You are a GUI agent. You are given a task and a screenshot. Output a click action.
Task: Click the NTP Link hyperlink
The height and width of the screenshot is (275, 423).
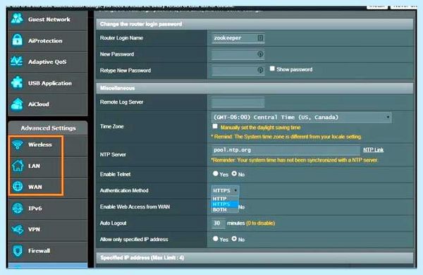373,149
